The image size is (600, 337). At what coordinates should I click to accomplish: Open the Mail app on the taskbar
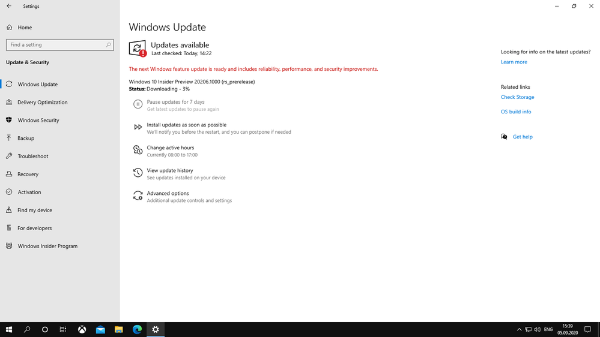[x=100, y=329]
